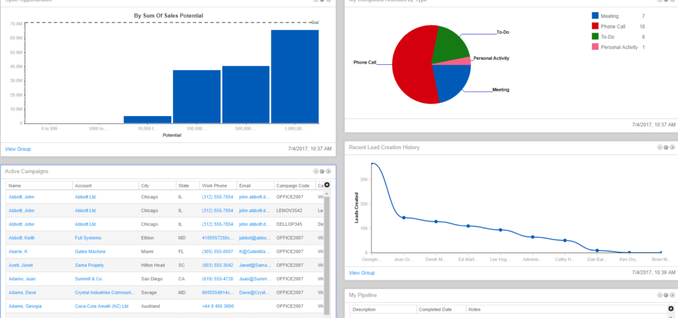
Task: Sort by the Name column header
Action: pyautogui.click(x=39, y=185)
